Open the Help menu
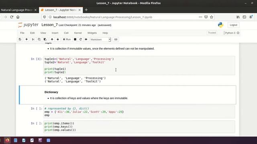Screen dimensions: 257x144 (105, 33)
